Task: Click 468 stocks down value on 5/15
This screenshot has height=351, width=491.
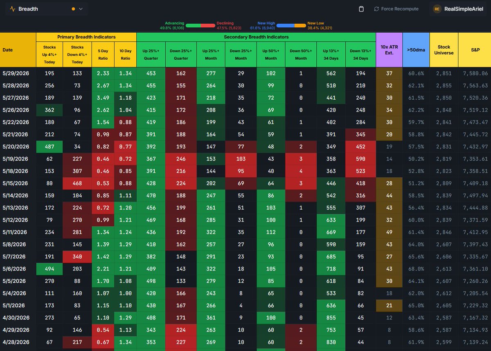Action: tap(77, 183)
